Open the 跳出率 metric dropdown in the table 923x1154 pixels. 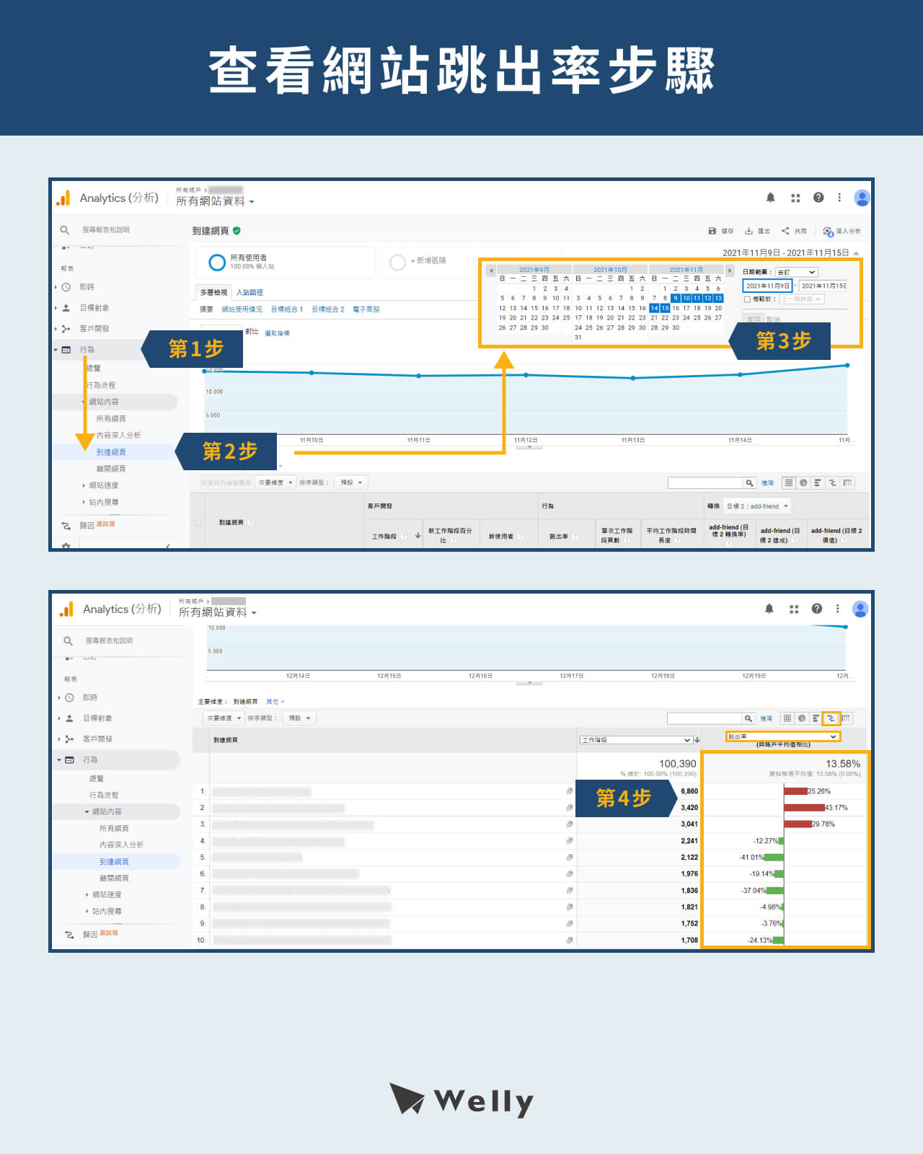click(782, 736)
